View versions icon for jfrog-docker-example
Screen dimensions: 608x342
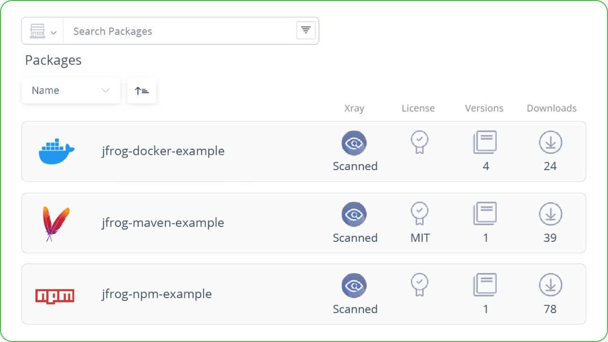[x=485, y=142]
